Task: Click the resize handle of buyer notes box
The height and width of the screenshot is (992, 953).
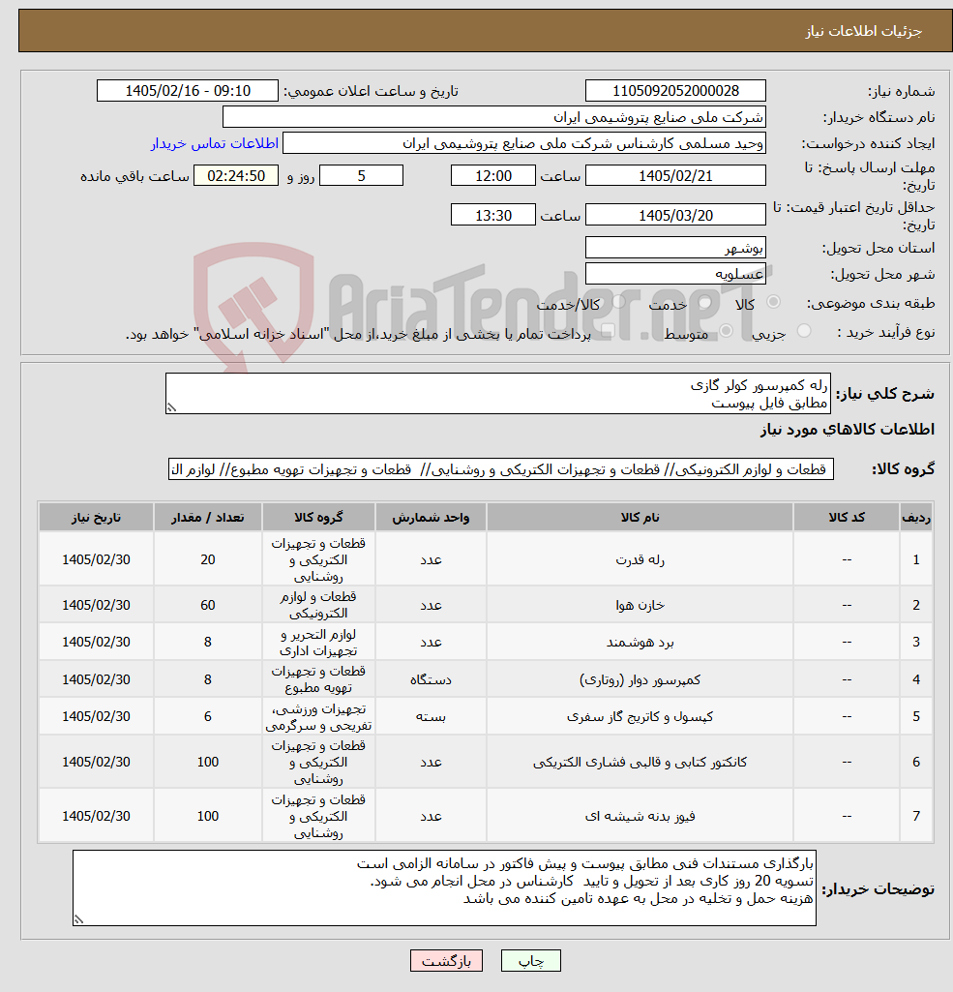Action: [78, 919]
